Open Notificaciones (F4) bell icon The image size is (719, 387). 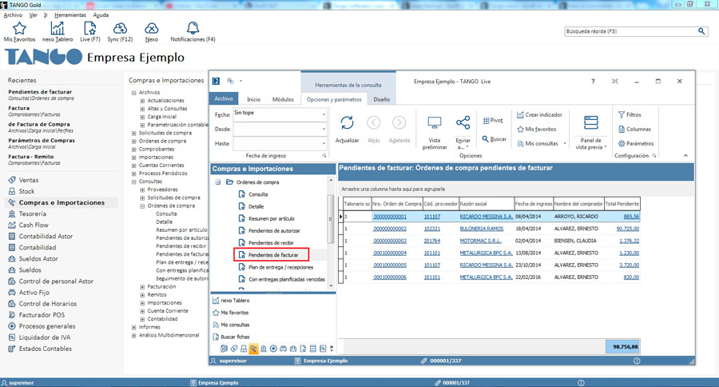(193, 28)
